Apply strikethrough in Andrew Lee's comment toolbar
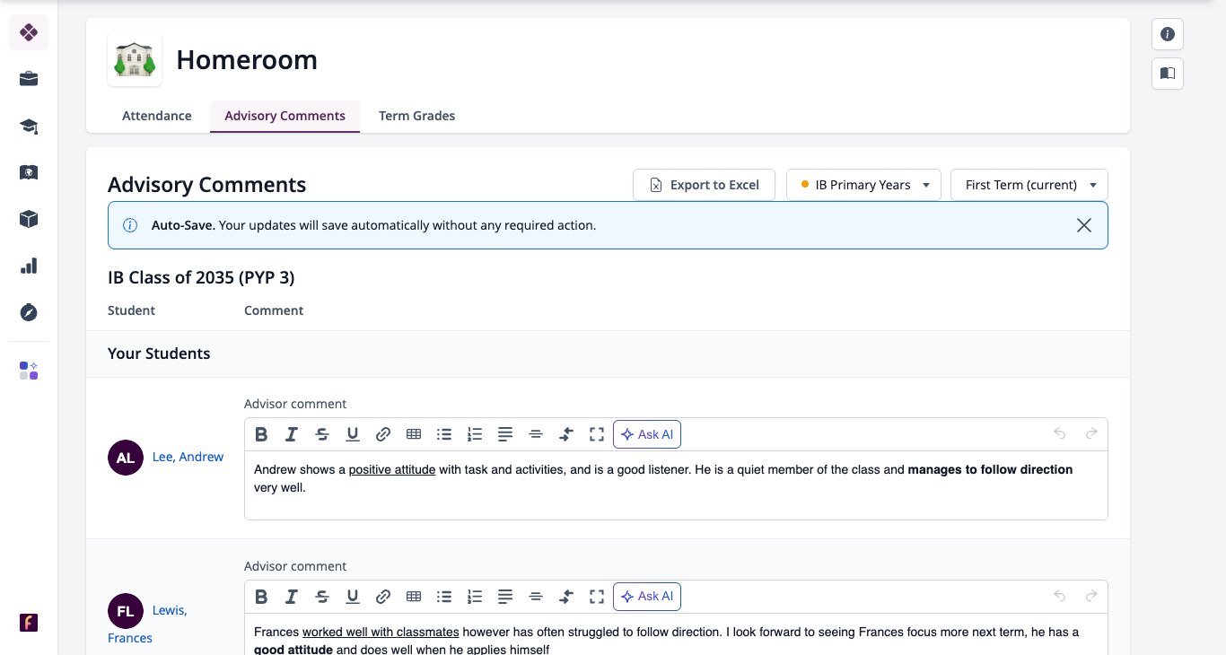This screenshot has height=655, width=1226. [322, 434]
